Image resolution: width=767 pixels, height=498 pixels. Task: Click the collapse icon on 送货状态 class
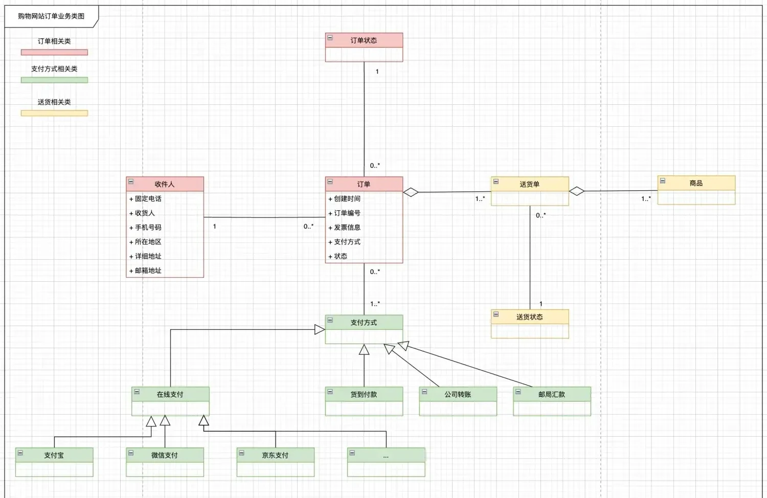pos(495,314)
